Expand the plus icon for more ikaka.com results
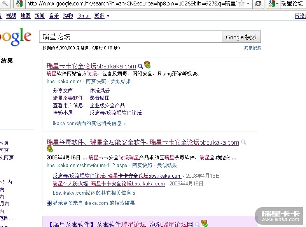306x227 pixels. click(49, 203)
